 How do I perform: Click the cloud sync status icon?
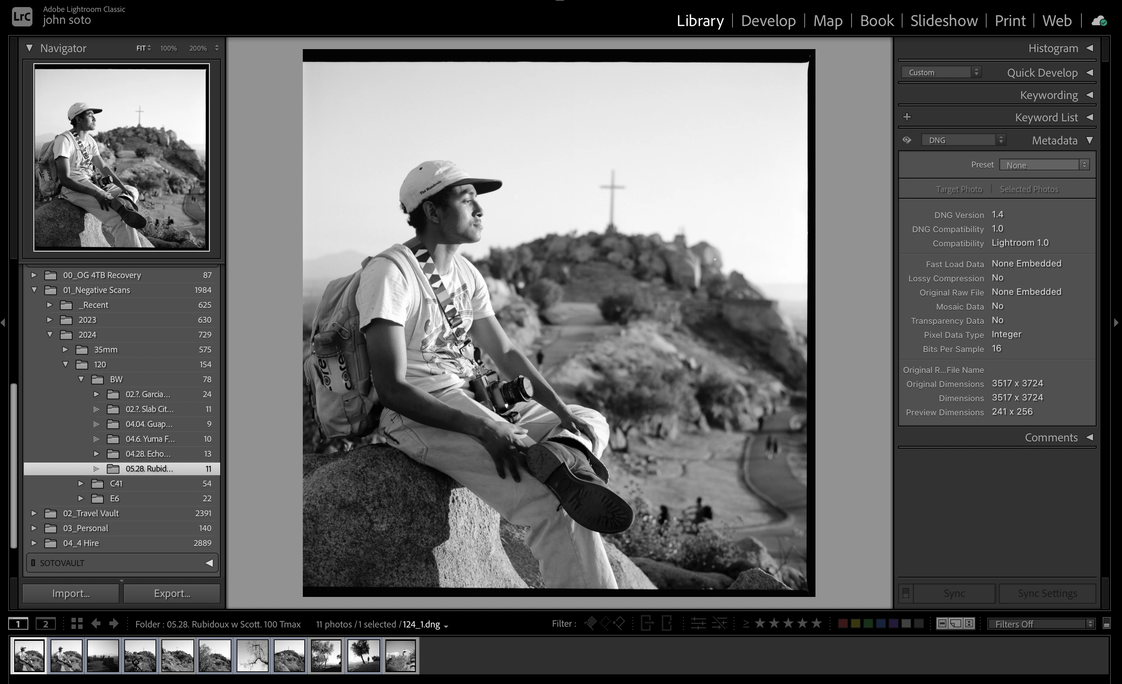coord(1099,21)
